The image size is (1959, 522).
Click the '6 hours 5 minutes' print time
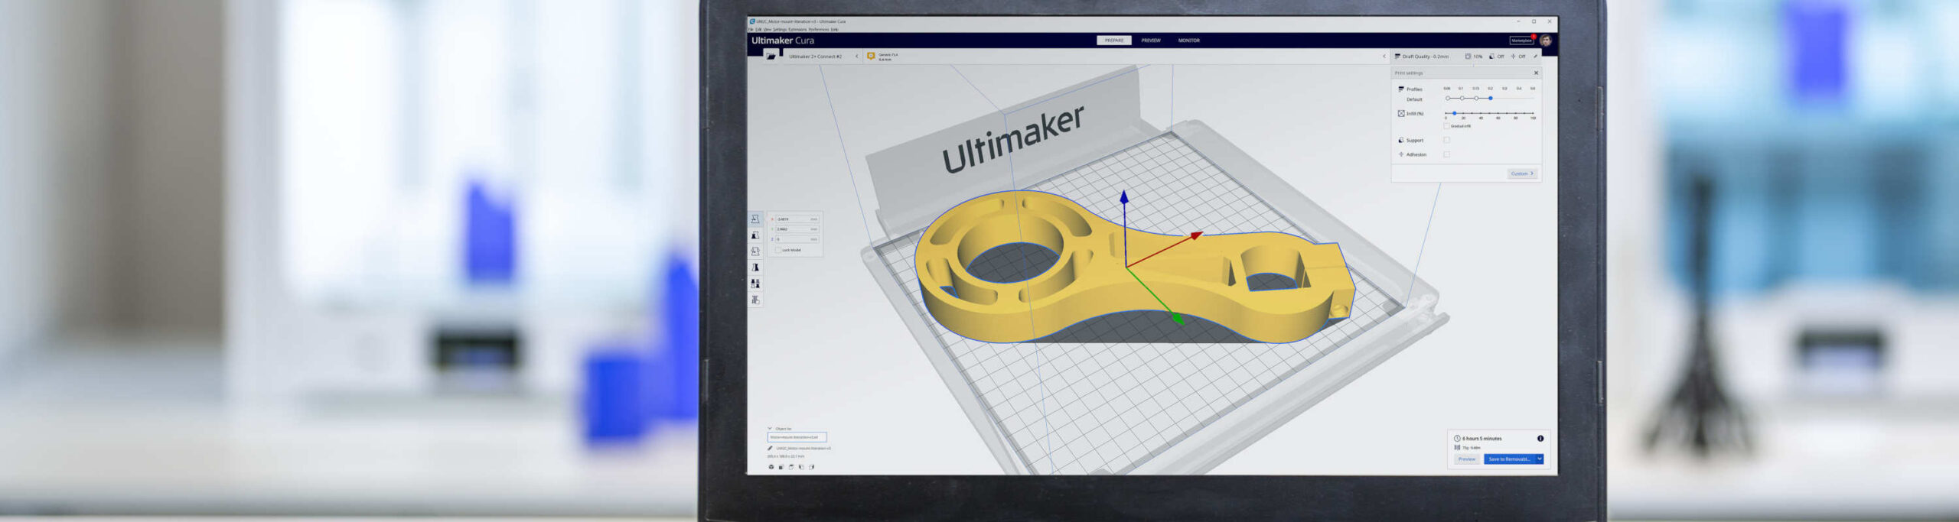tap(1482, 439)
